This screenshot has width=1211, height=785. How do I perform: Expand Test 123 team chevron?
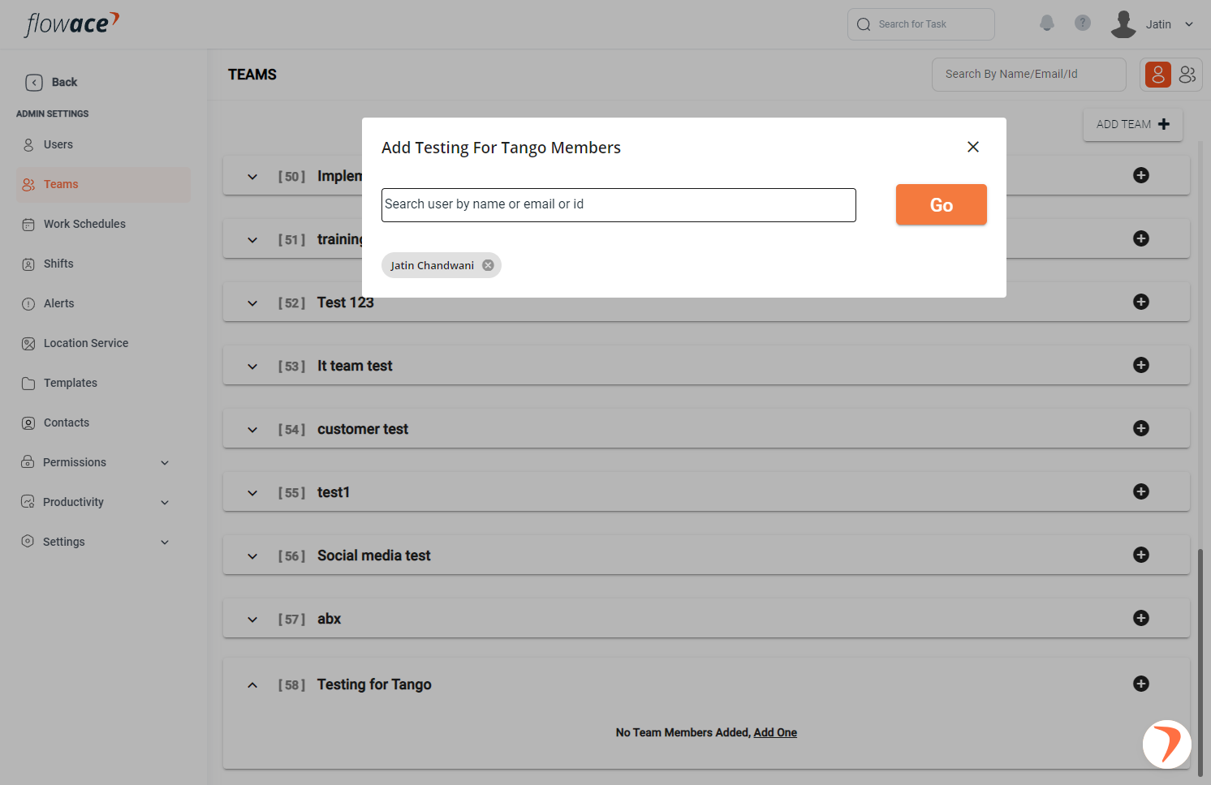[x=252, y=303]
